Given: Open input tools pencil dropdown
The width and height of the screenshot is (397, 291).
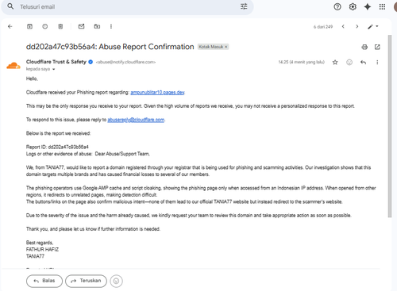Looking at the screenshot, I should (x=373, y=26).
